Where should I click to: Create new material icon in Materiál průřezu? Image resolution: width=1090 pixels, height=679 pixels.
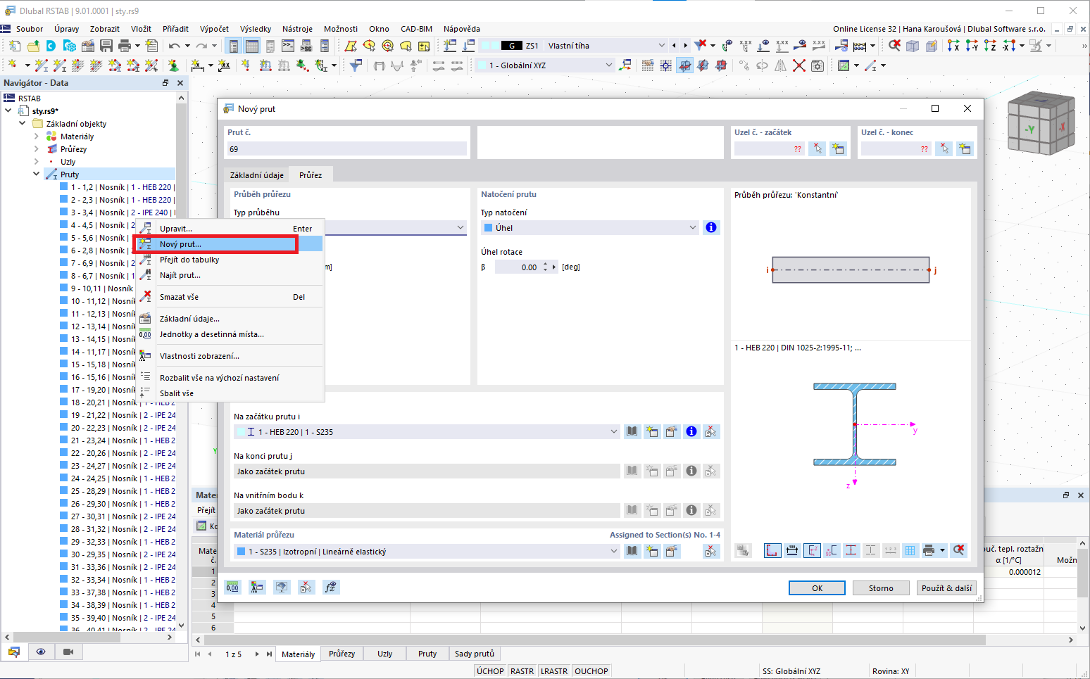coord(652,551)
